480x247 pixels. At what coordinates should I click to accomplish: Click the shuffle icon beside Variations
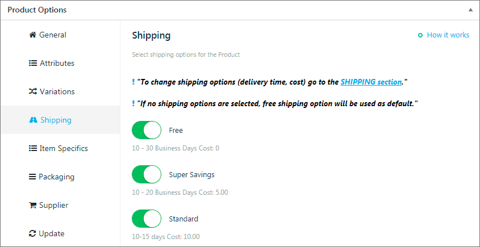[x=32, y=91]
